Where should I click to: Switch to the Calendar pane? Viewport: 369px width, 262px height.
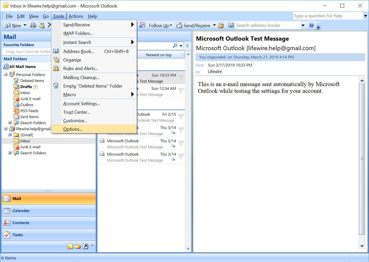pyautogui.click(x=48, y=211)
